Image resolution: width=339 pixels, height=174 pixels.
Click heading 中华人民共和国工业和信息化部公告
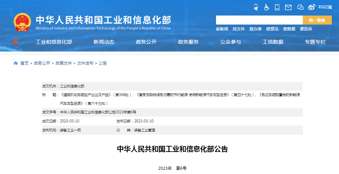[172, 149]
